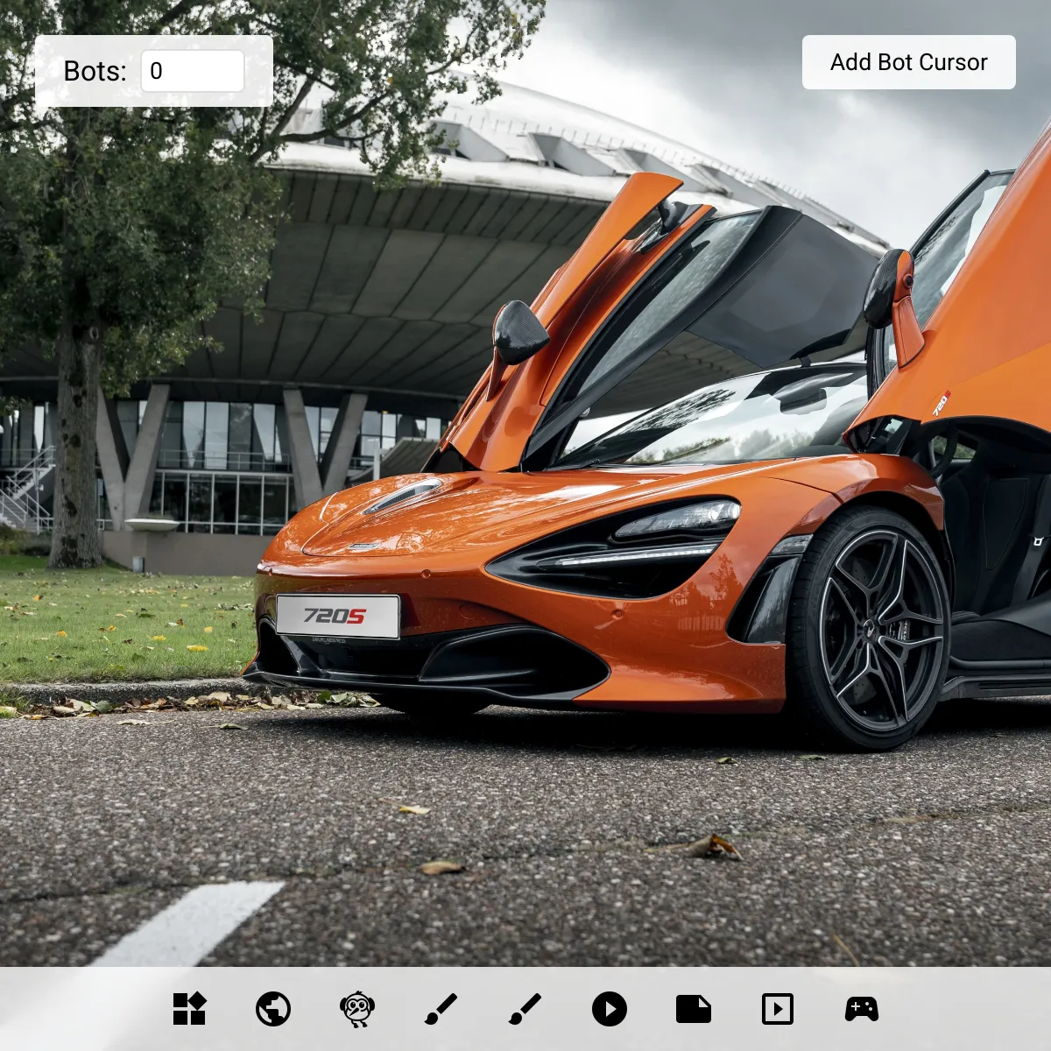Image resolution: width=1051 pixels, height=1051 pixels.
Task: Select the brush icon beside the bird
Action: (x=441, y=1009)
